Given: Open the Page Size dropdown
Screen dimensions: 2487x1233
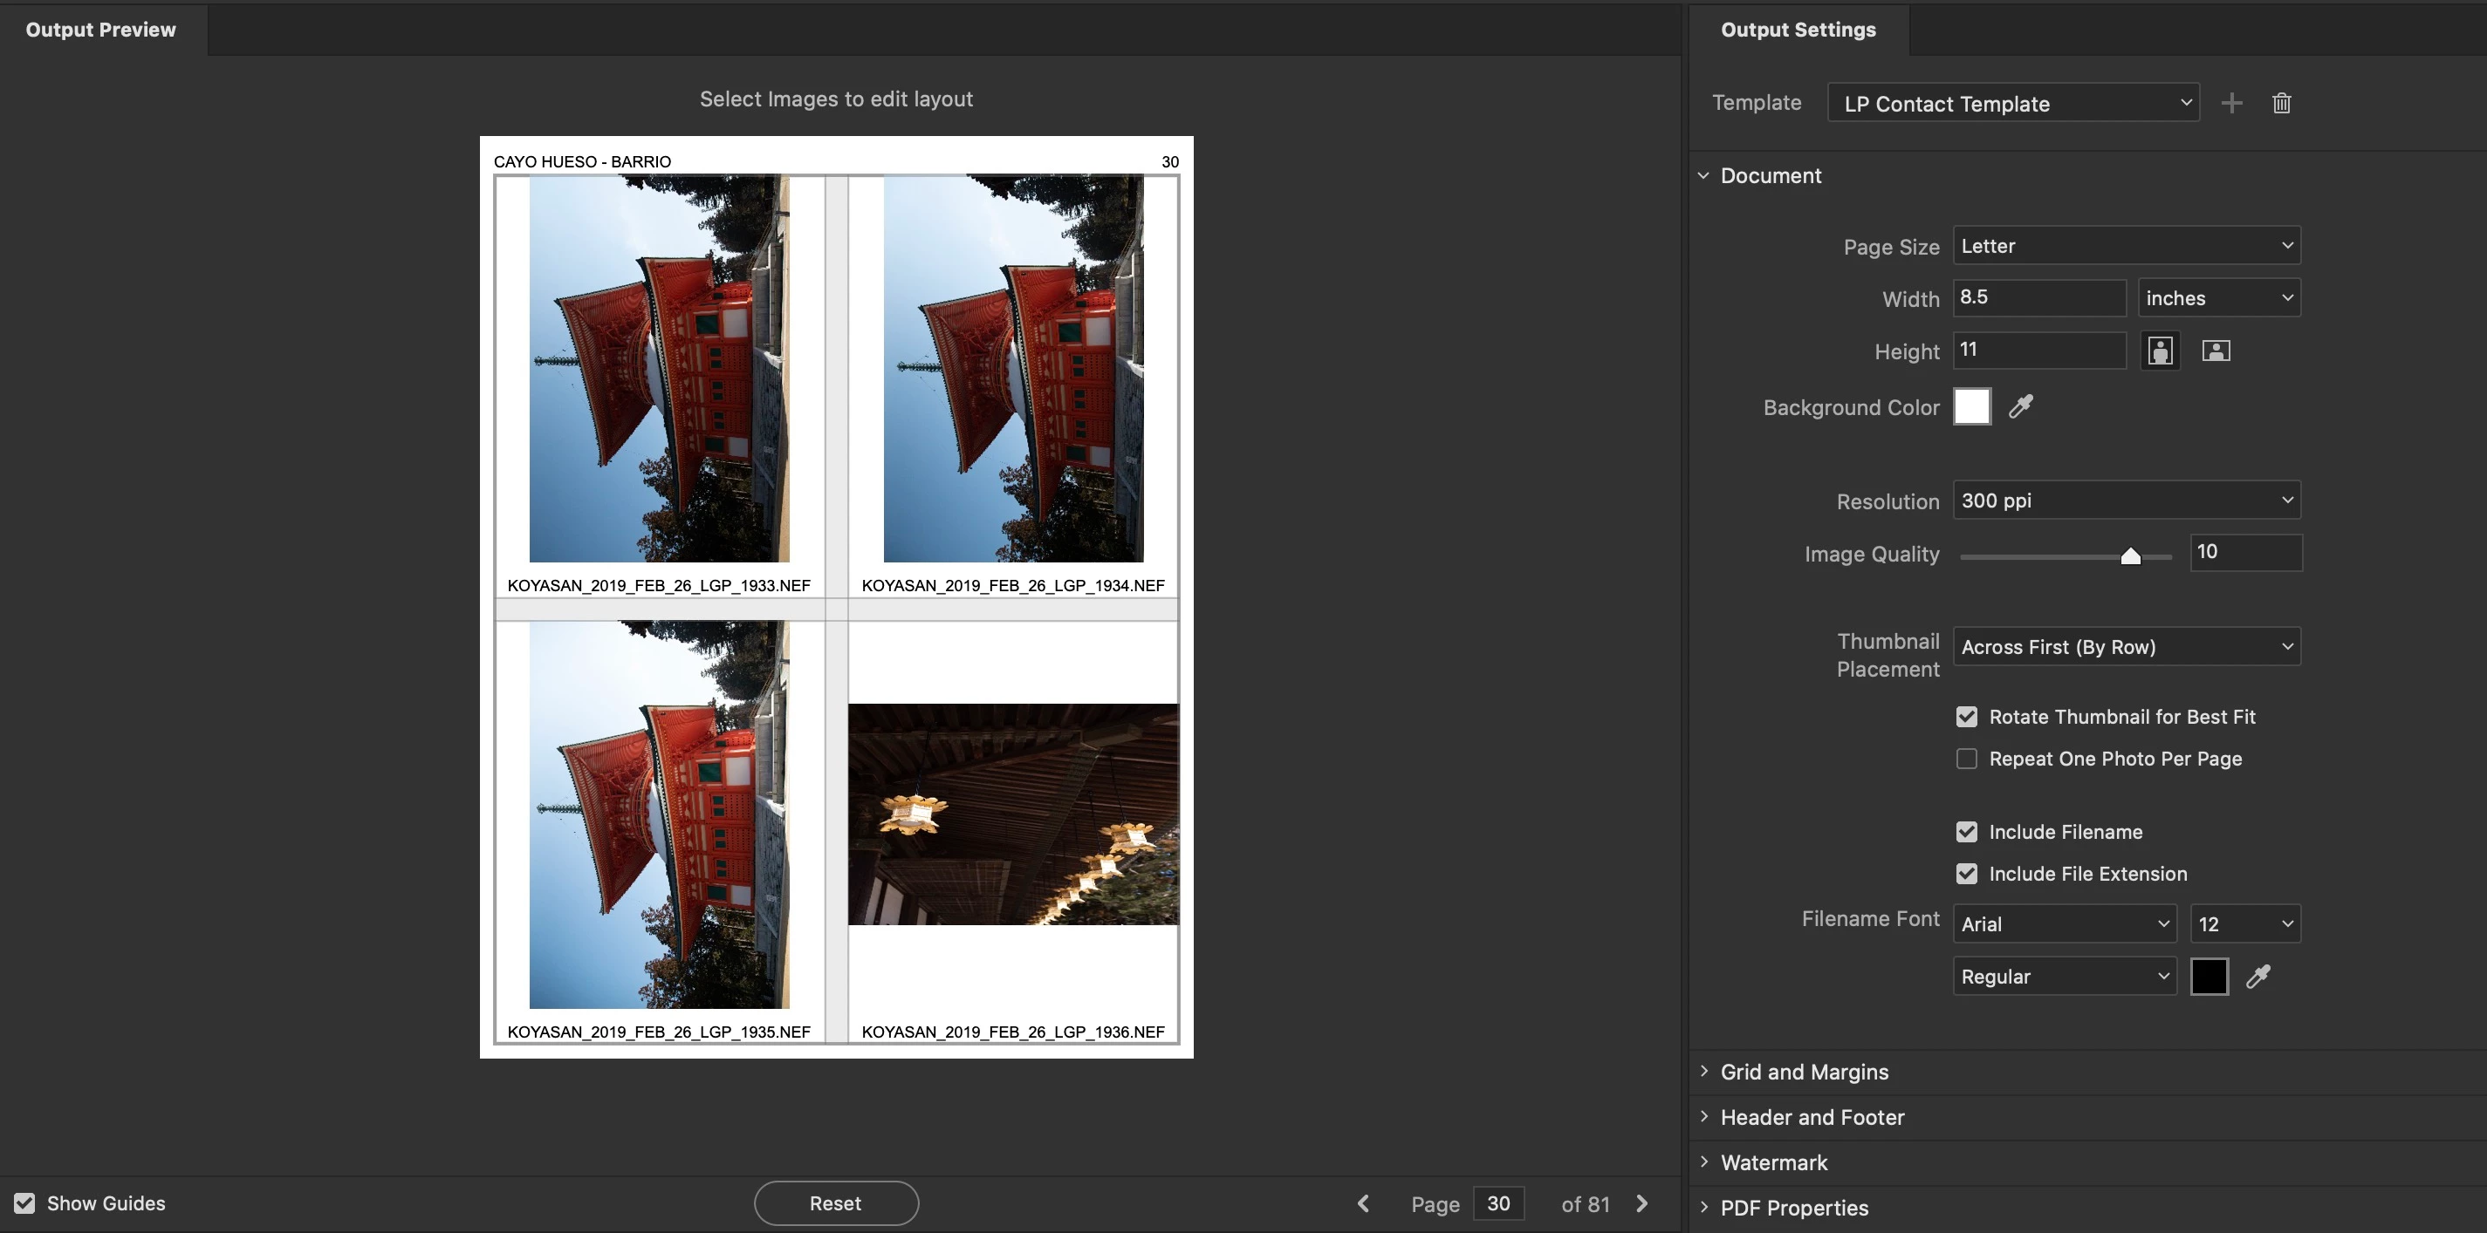Looking at the screenshot, I should pyautogui.click(x=2126, y=246).
